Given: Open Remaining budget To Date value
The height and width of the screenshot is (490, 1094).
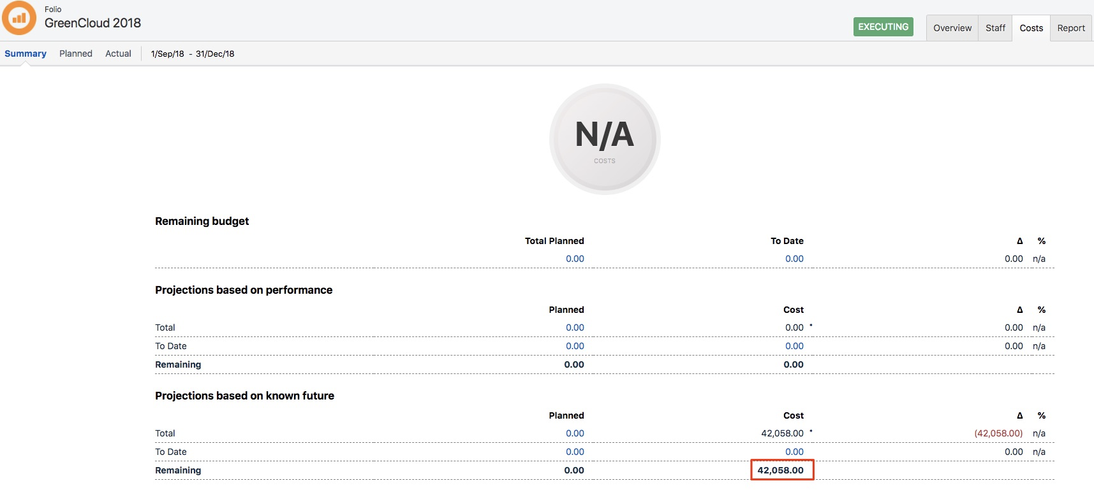Looking at the screenshot, I should [794, 259].
